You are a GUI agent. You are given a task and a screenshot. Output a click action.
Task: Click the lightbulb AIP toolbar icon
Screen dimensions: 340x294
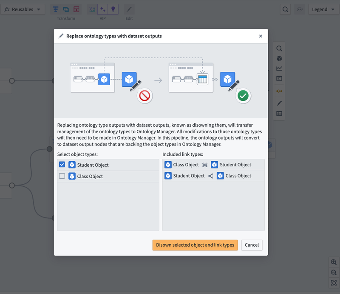pos(113,9)
